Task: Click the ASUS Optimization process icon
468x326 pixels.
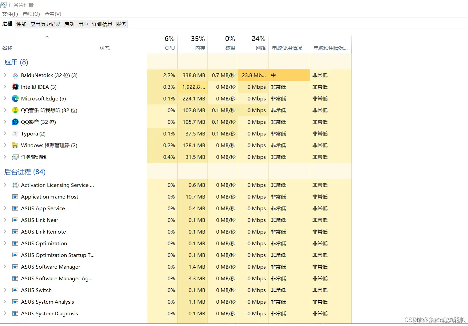Action: 15,244
